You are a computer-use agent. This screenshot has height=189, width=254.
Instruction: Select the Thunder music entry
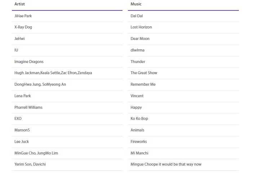pos(138,62)
